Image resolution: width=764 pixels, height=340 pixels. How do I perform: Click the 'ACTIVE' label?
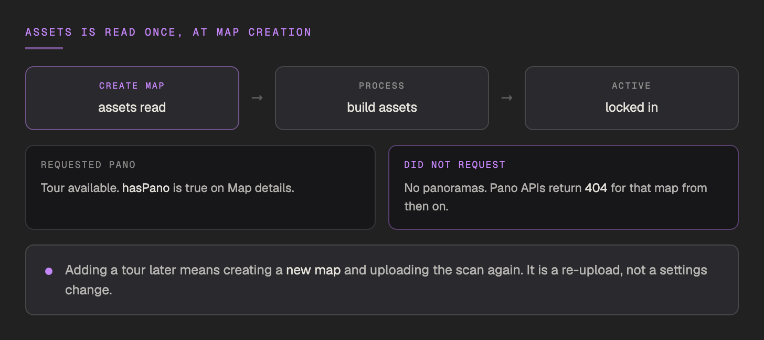click(x=632, y=86)
